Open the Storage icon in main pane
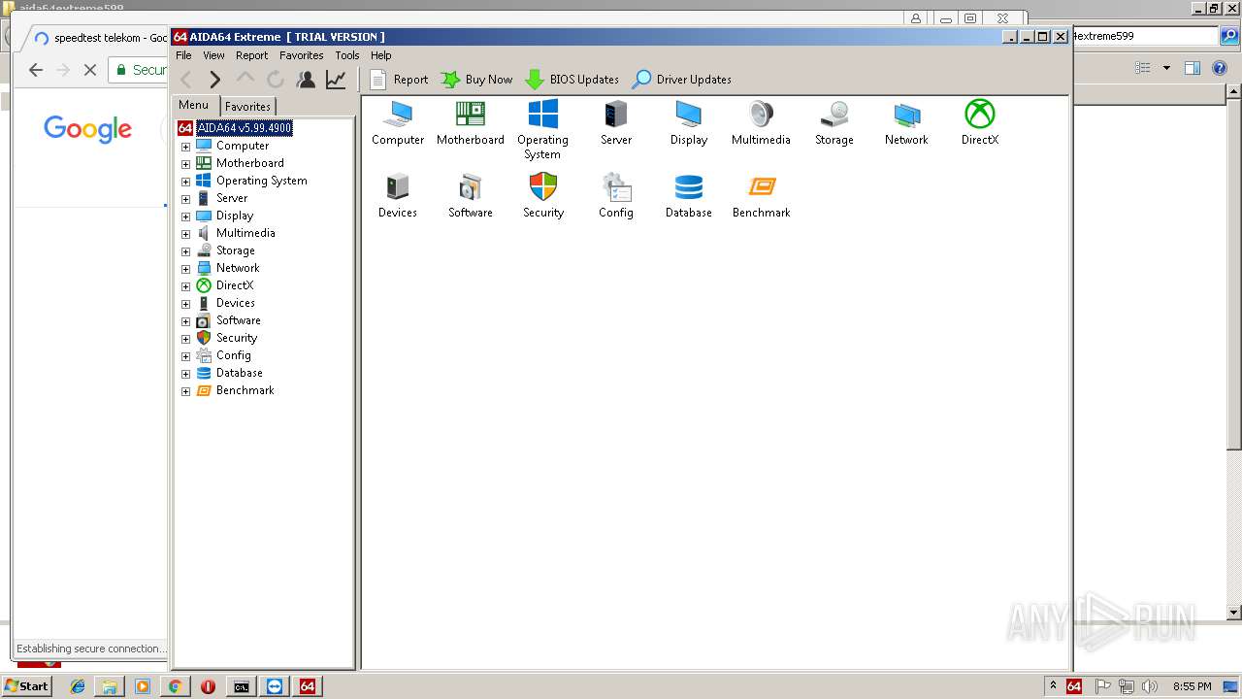 pos(834,115)
